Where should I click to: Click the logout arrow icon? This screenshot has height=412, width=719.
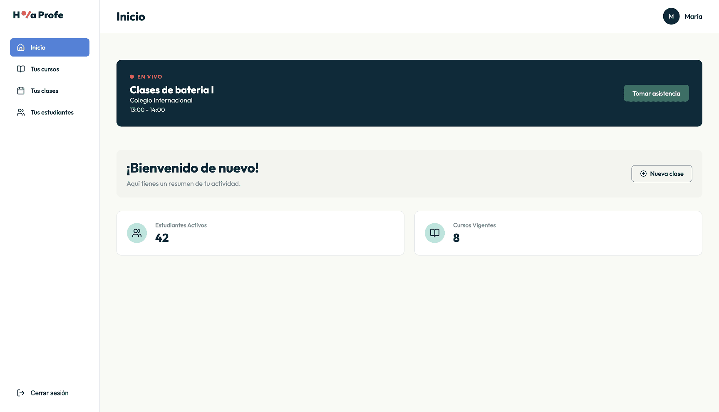click(21, 393)
